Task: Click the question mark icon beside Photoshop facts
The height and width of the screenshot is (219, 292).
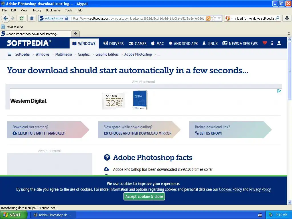Action: tap(107, 157)
